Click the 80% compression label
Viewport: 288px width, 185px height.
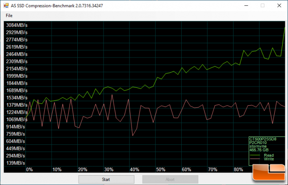tap(238, 169)
